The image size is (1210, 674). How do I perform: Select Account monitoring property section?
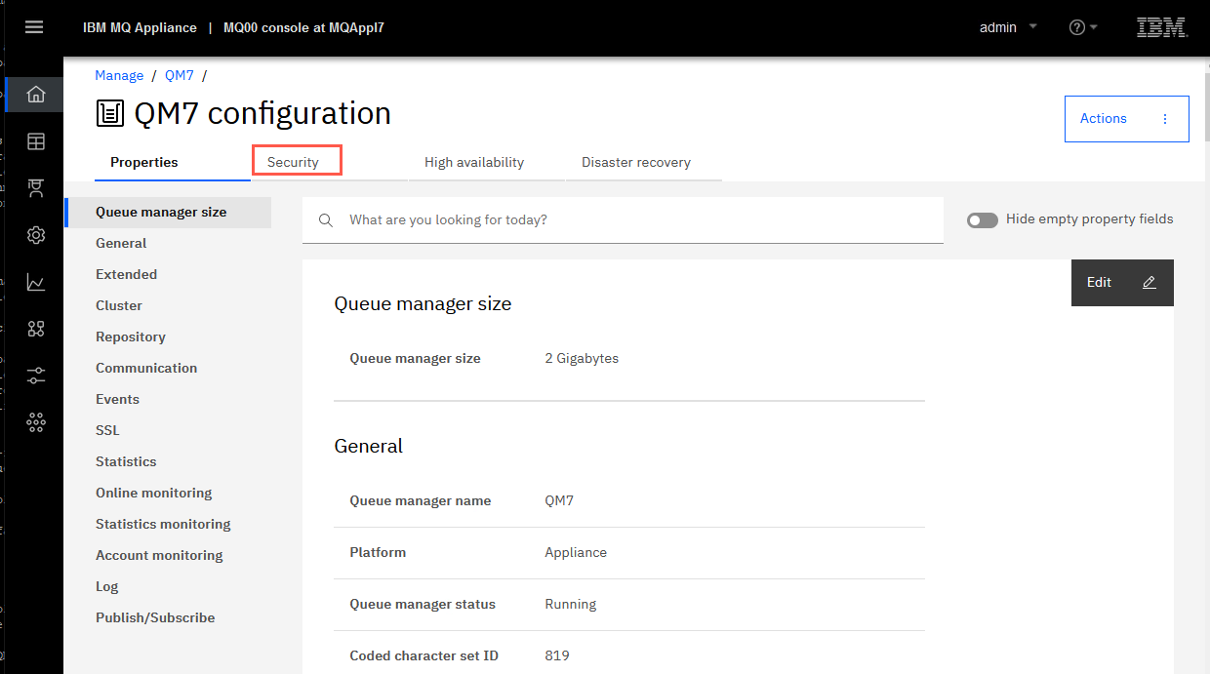tap(159, 556)
